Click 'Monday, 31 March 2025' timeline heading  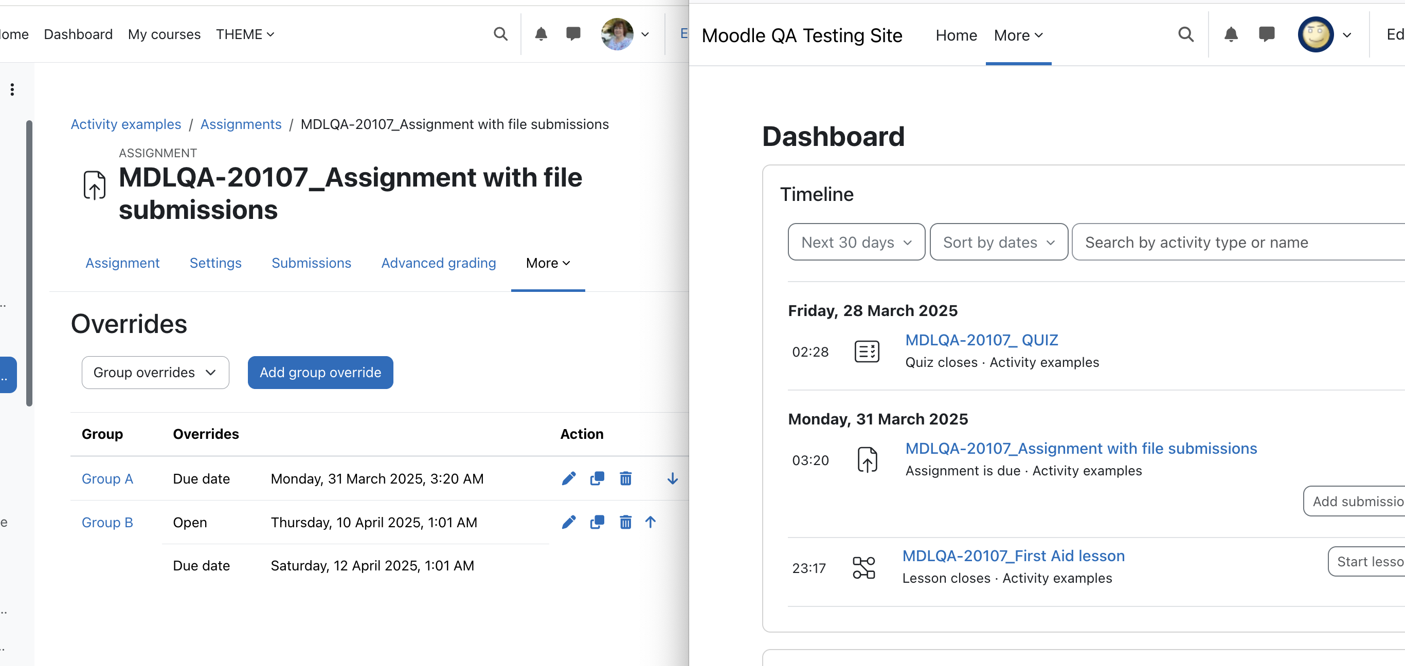pyautogui.click(x=877, y=419)
